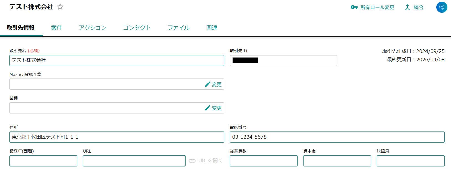The width and height of the screenshot is (451, 172).
Task: Focus the URL input field
Action: (134, 161)
